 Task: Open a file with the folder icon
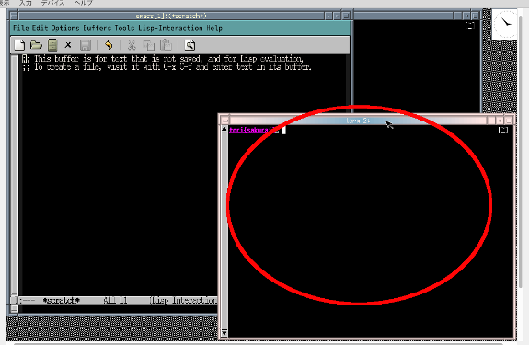36,45
